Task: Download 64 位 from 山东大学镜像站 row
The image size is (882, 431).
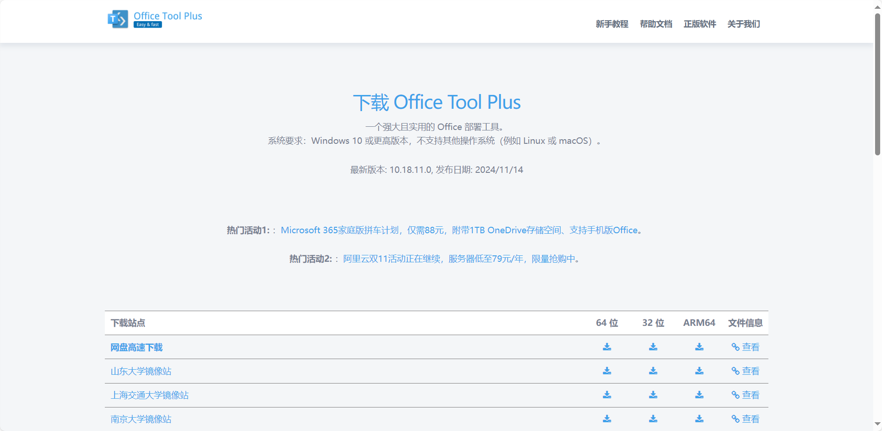Action: (607, 371)
